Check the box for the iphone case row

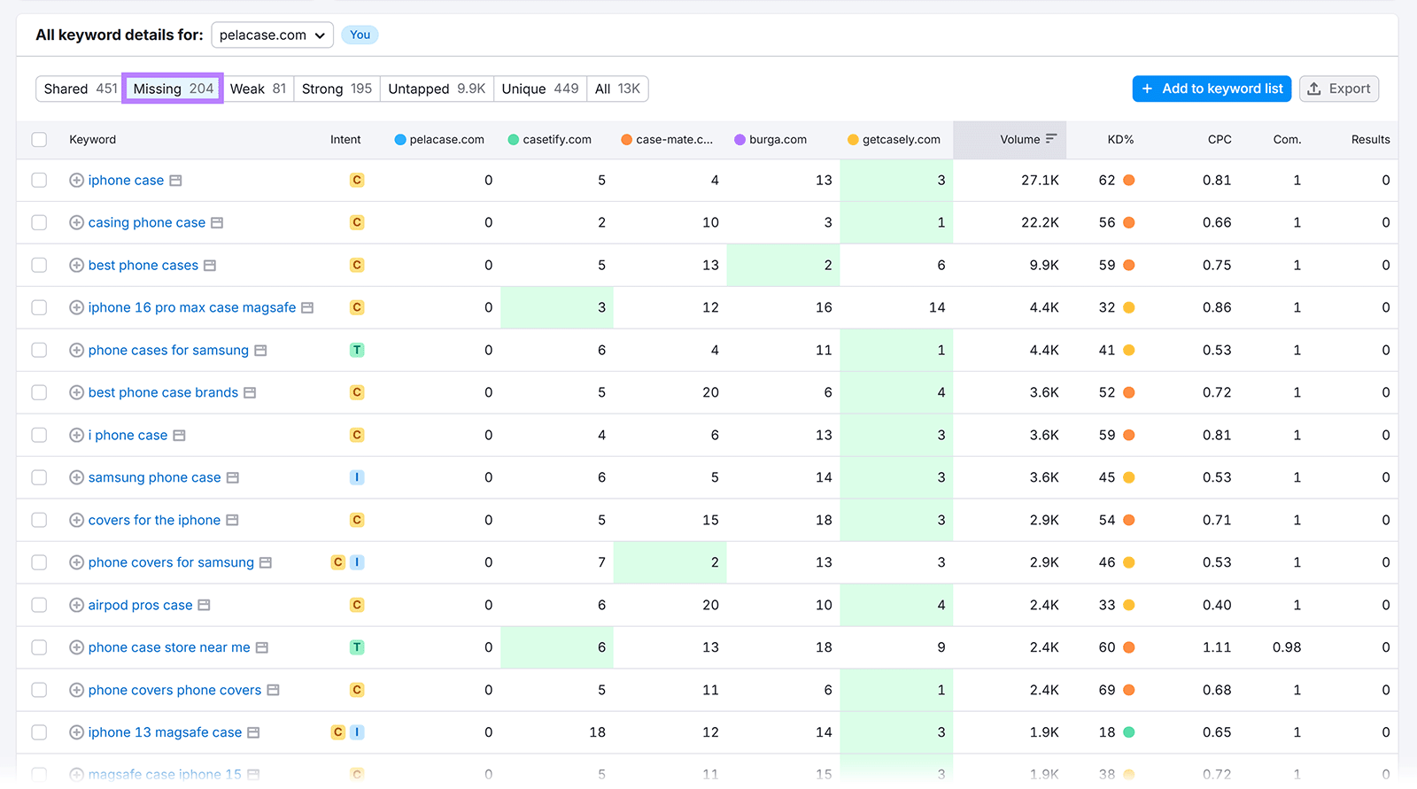pos(39,181)
